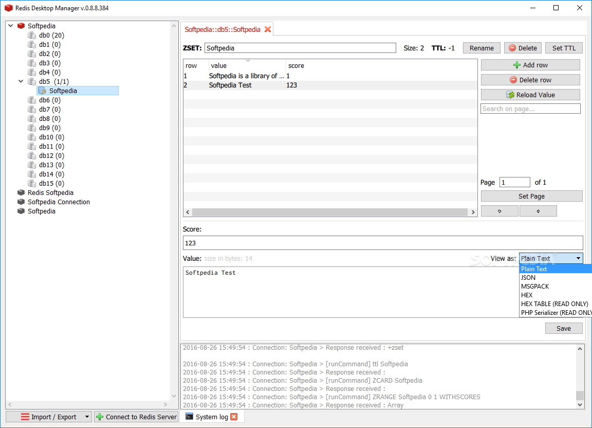Click the row column header

tap(196, 65)
